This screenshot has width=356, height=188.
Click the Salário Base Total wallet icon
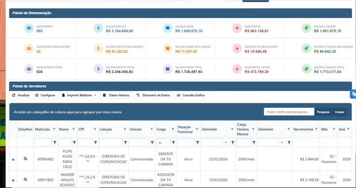[x=168, y=69]
